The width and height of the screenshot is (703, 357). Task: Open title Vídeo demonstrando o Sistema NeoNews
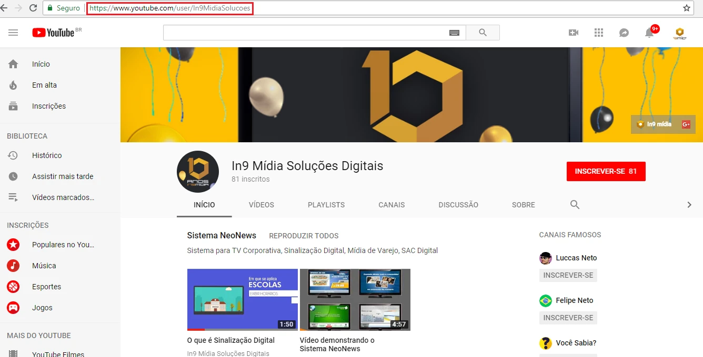(337, 344)
